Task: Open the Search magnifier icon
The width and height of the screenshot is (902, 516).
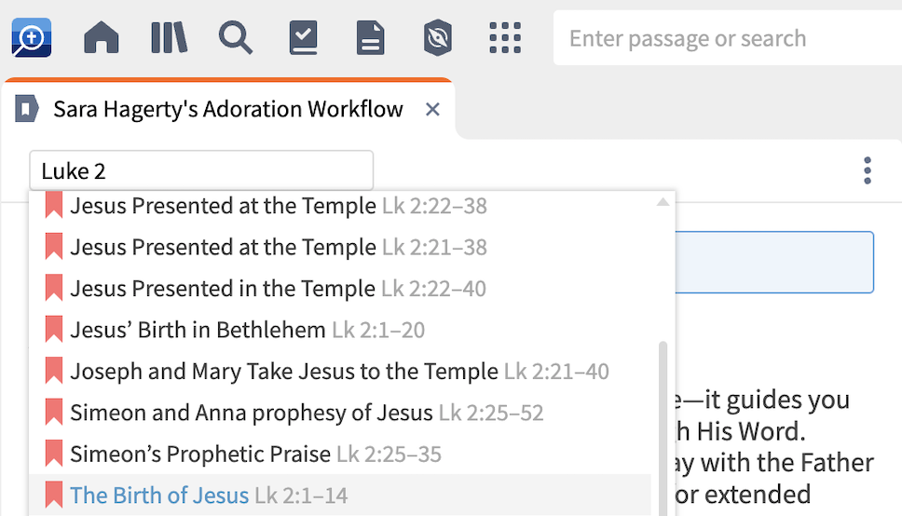Action: (236, 38)
